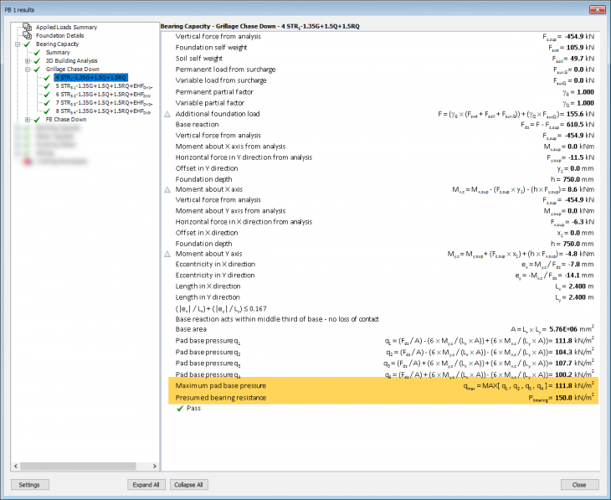611x500 pixels.
Task: Collapse the Grillage Chase Down node
Action: pos(28,70)
